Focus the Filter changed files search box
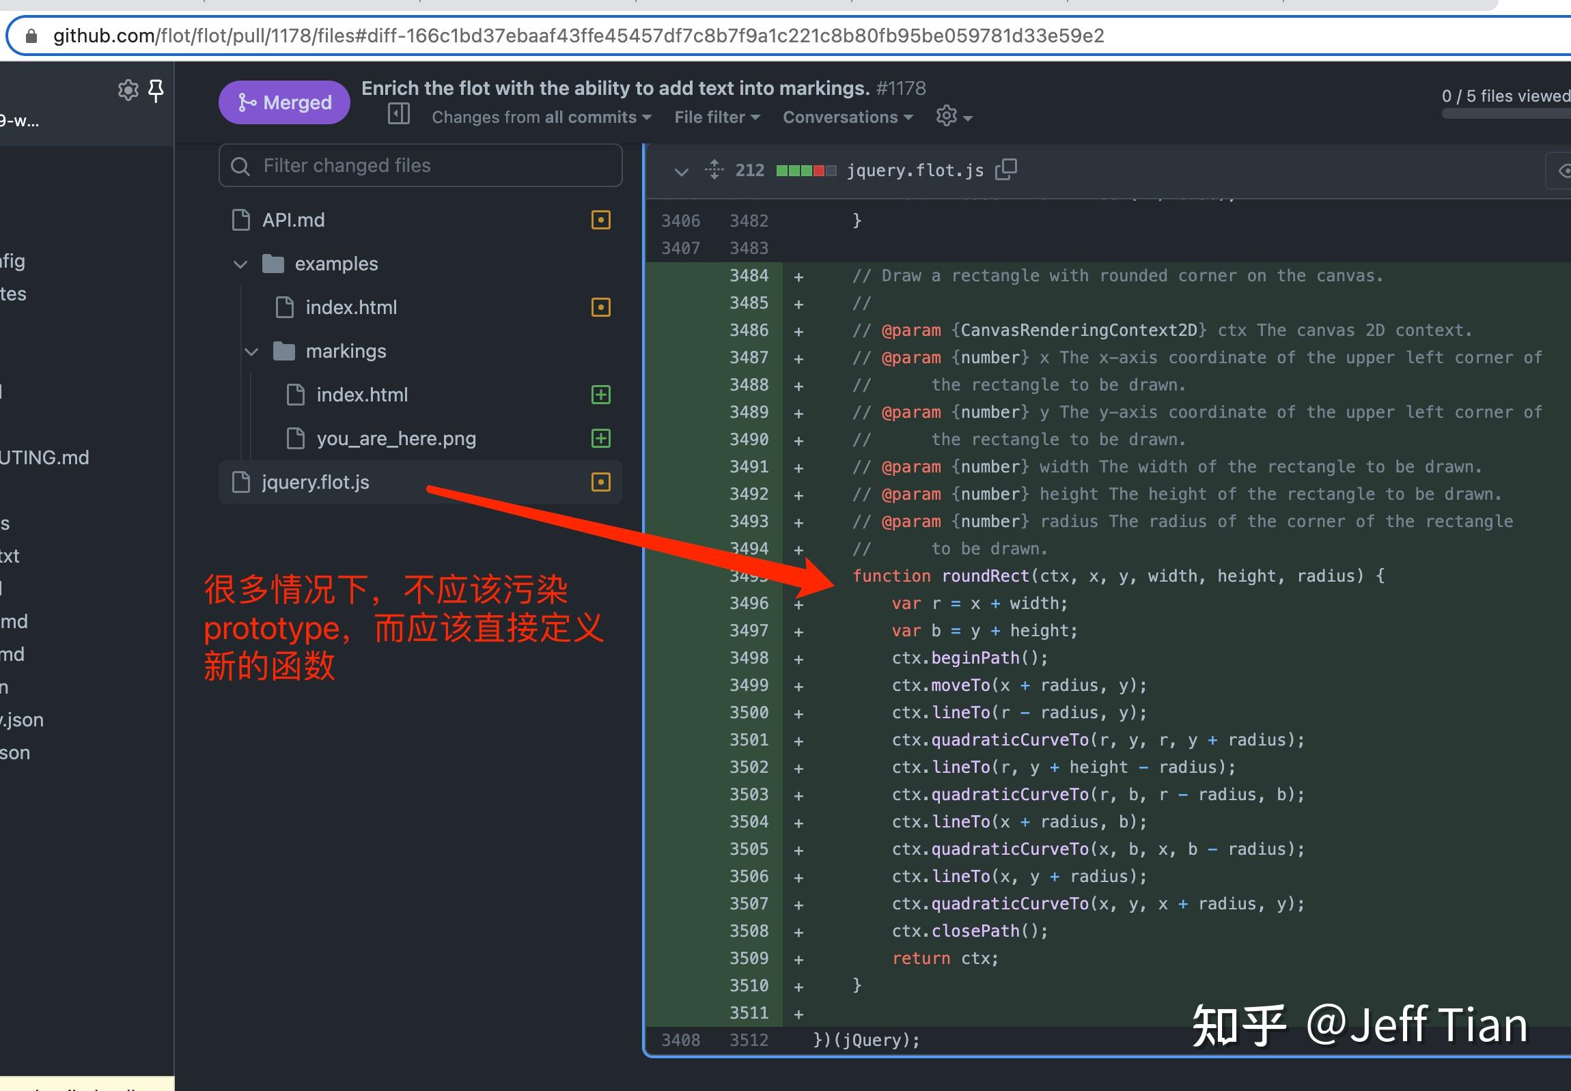 click(x=420, y=165)
